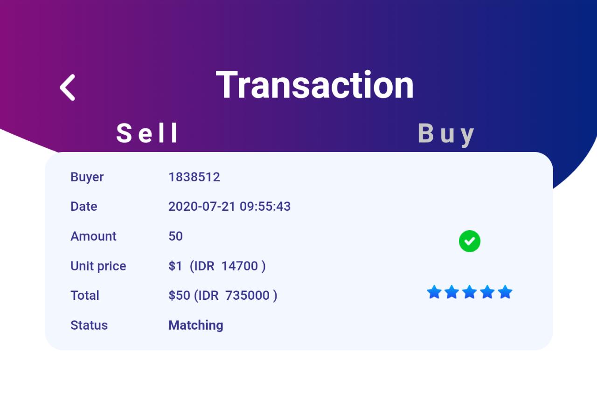
Task: Click the Transaction page title
Action: point(315,85)
